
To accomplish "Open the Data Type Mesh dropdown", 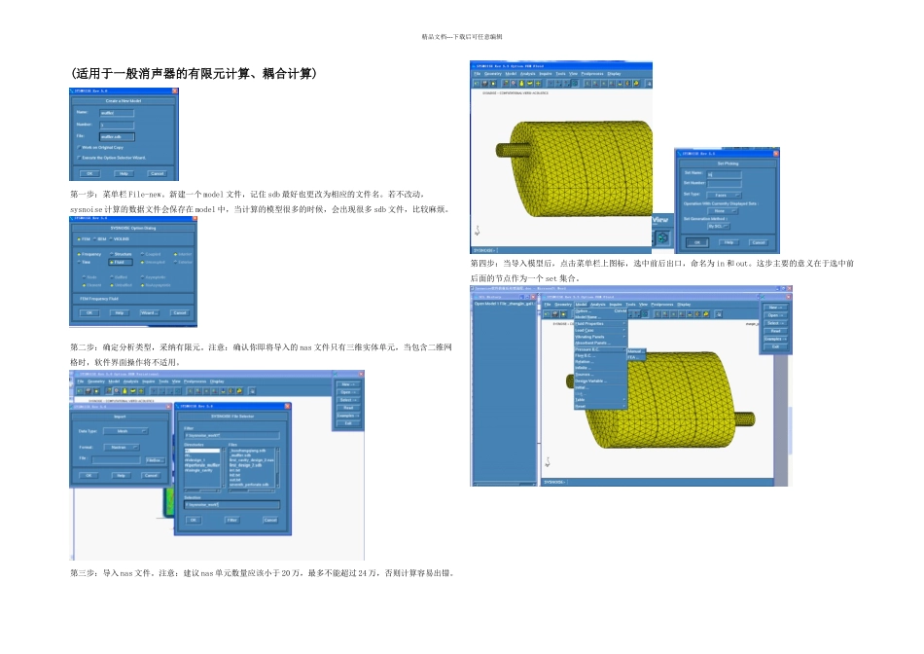I will click(126, 431).
